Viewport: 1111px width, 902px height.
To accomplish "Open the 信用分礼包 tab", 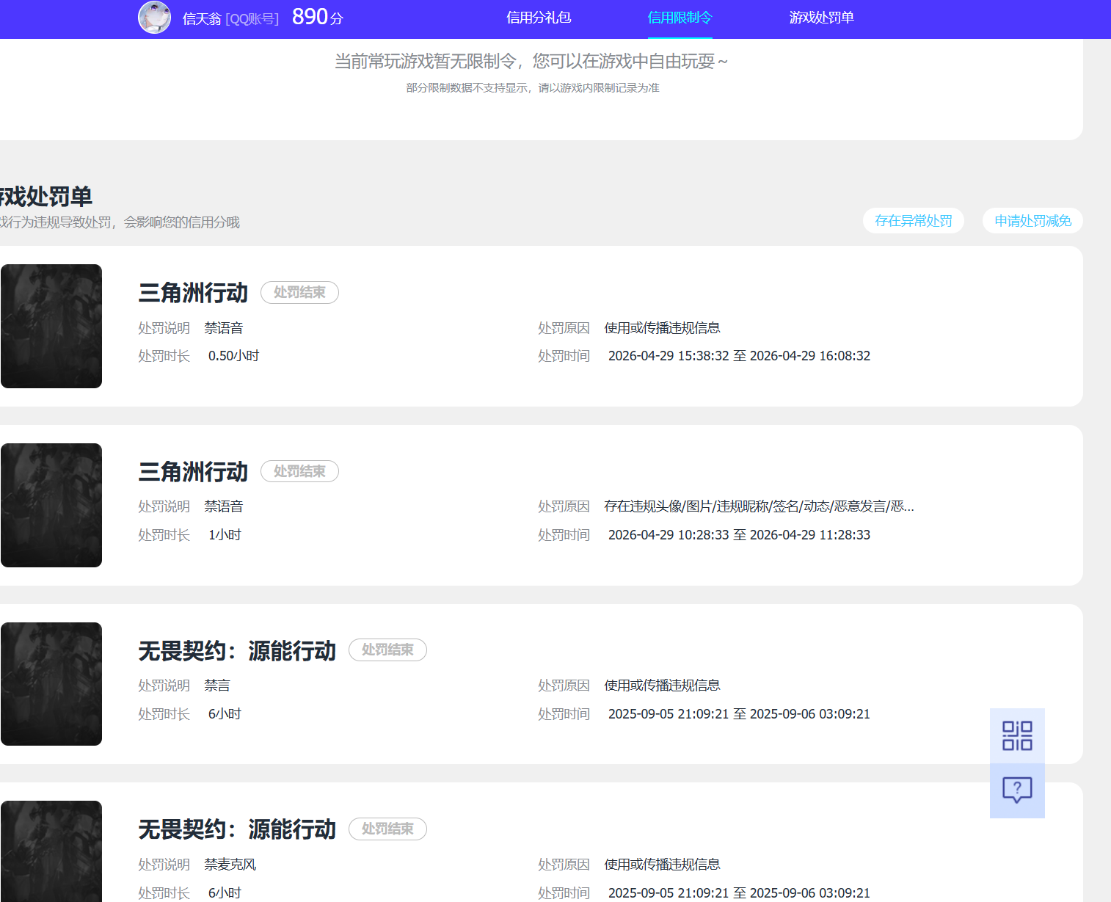I will [539, 18].
